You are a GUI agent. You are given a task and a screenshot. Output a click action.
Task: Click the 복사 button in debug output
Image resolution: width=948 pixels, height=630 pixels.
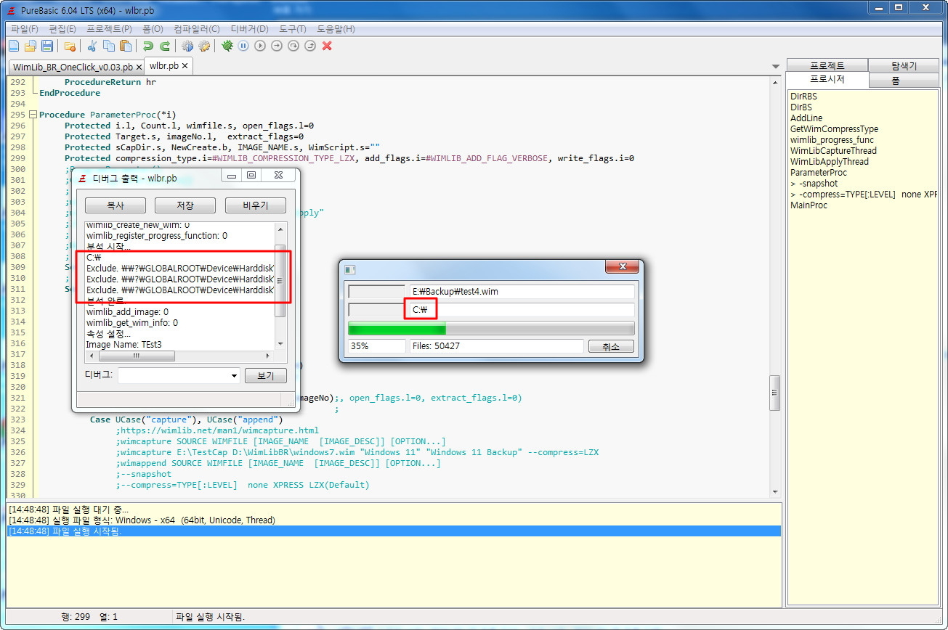pos(116,205)
